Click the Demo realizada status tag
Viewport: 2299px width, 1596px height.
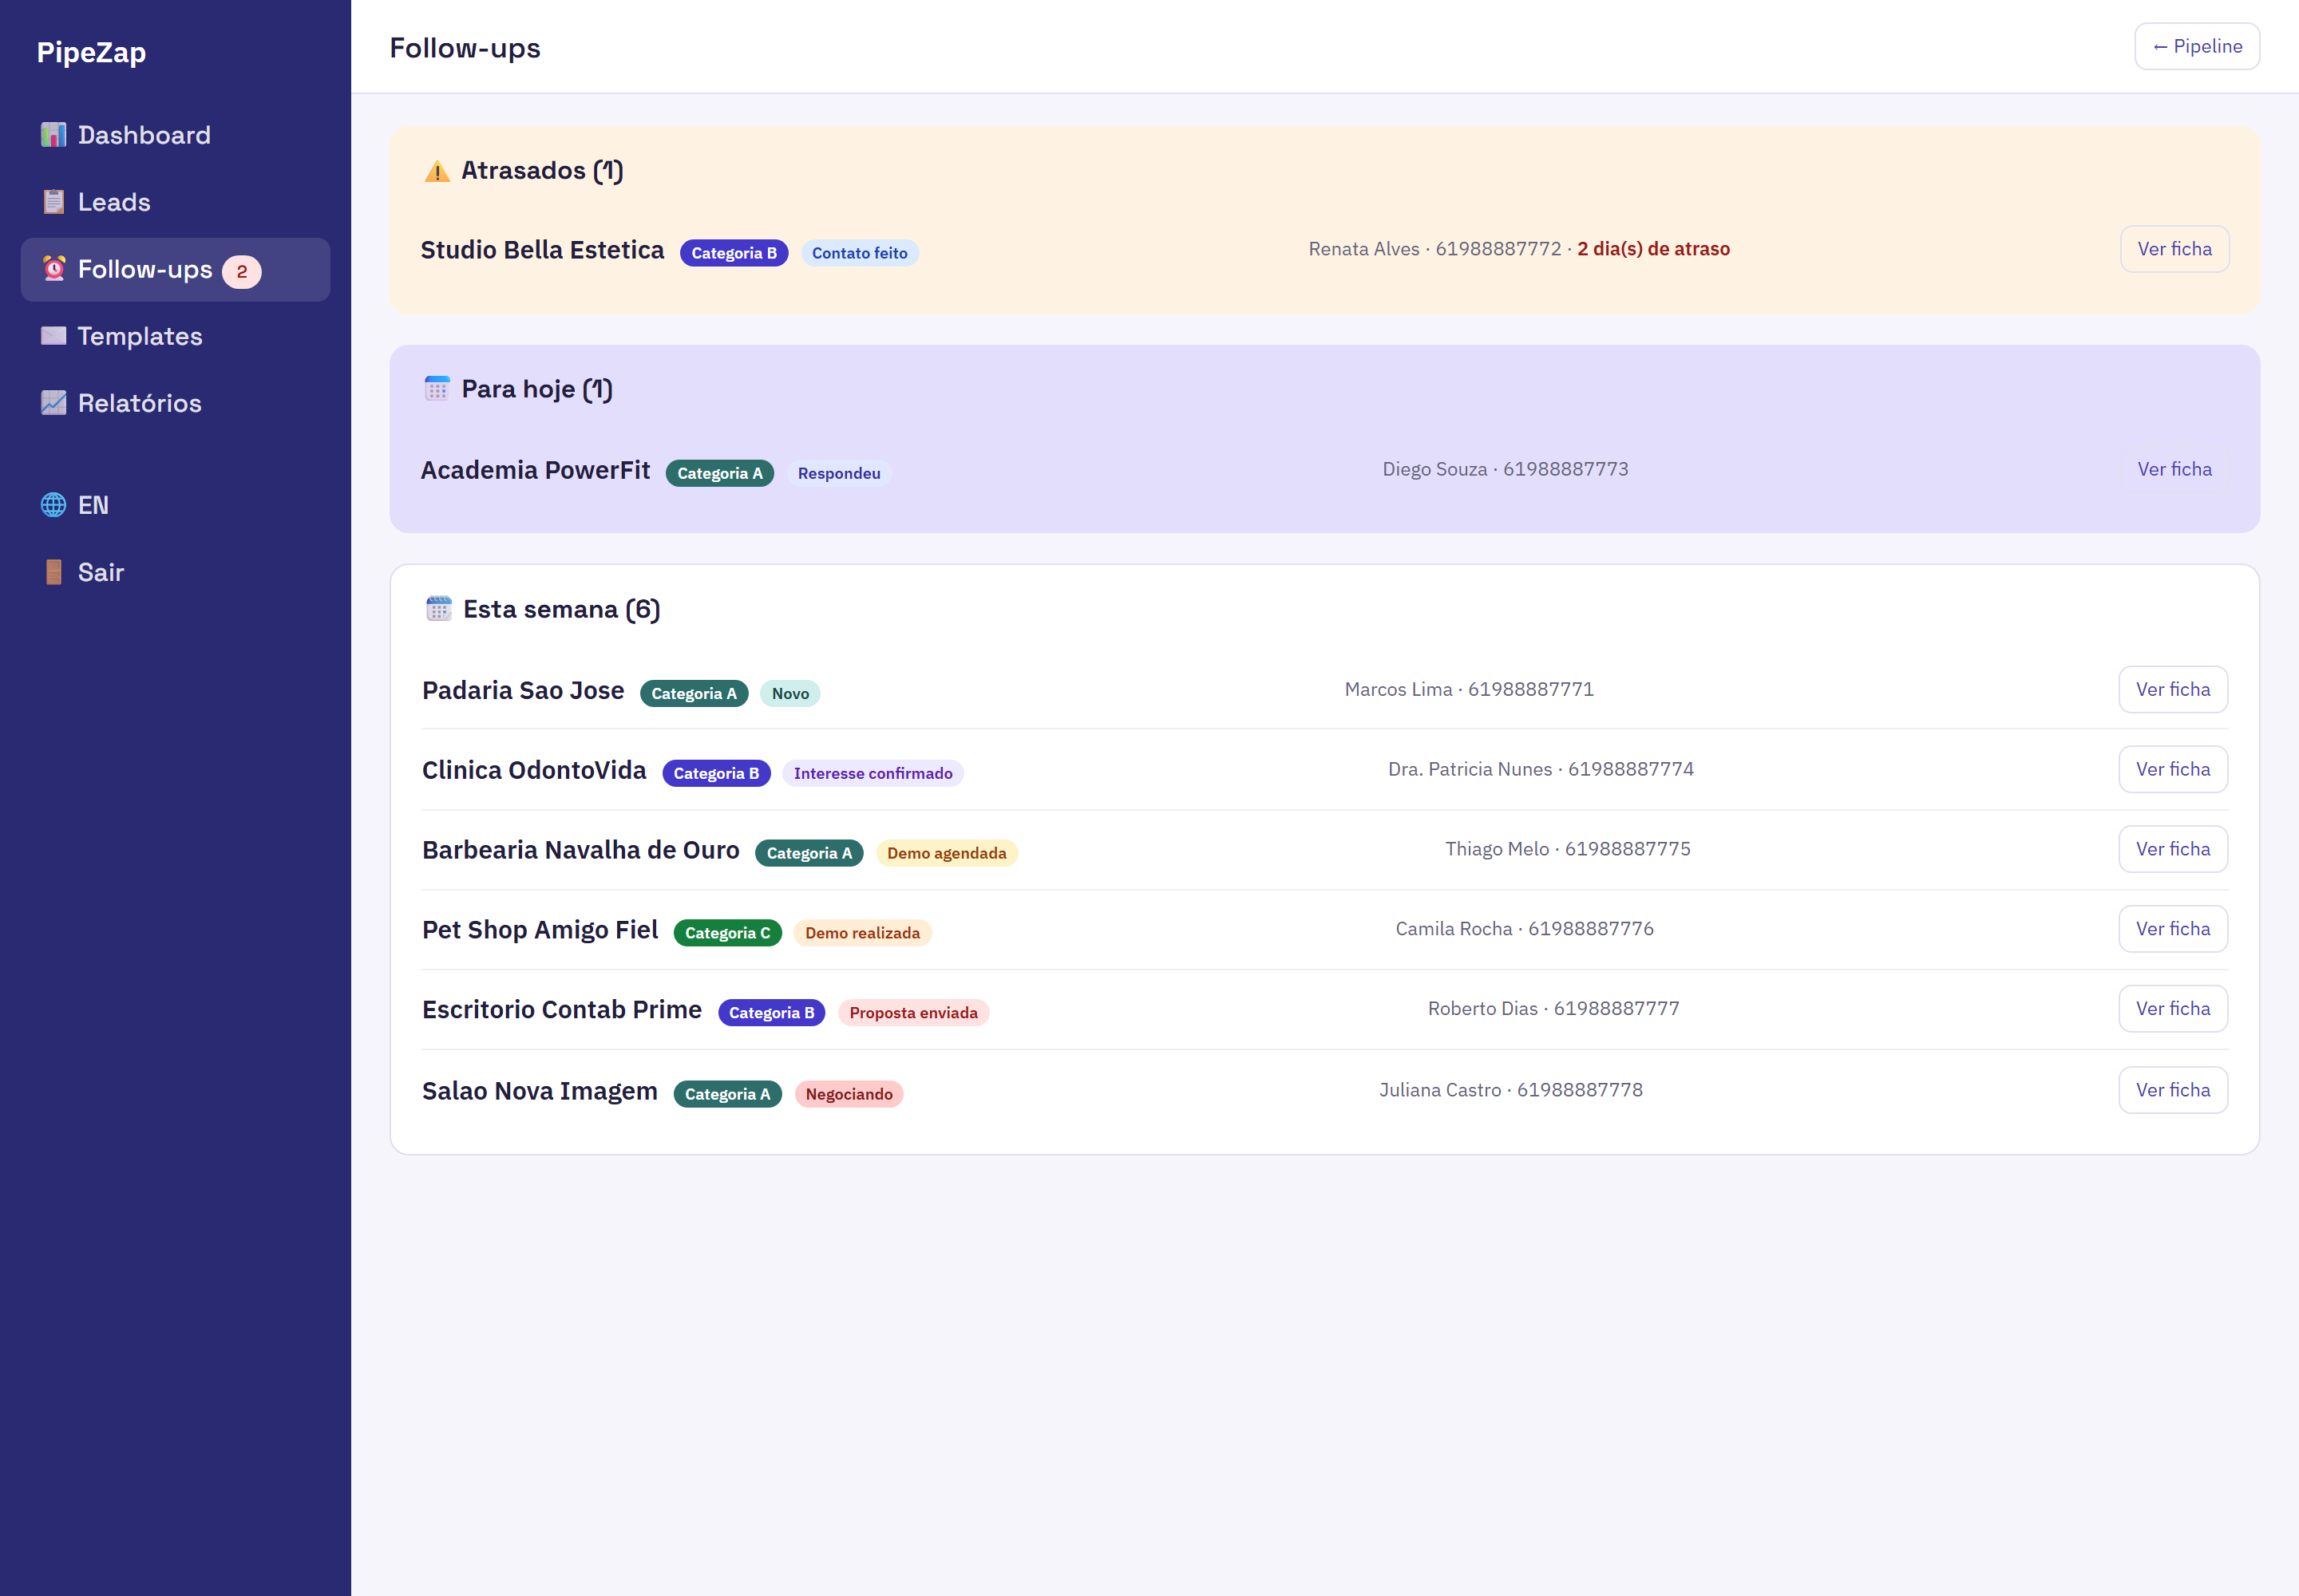[x=862, y=933]
